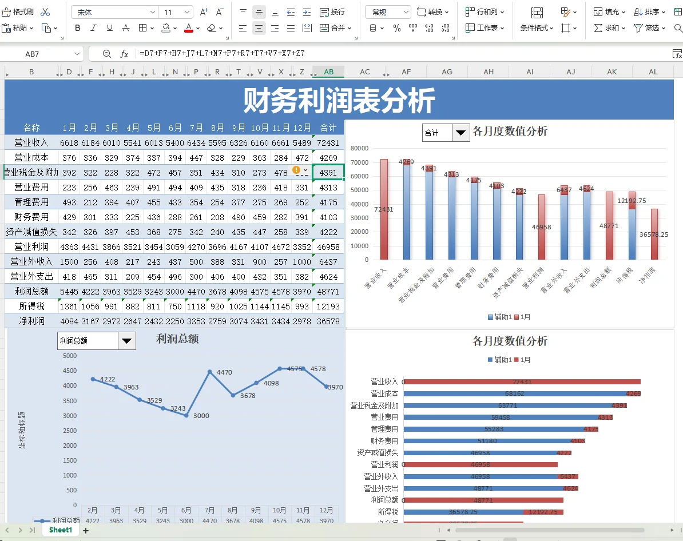
Task: Apply percent style format
Action: click(397, 29)
